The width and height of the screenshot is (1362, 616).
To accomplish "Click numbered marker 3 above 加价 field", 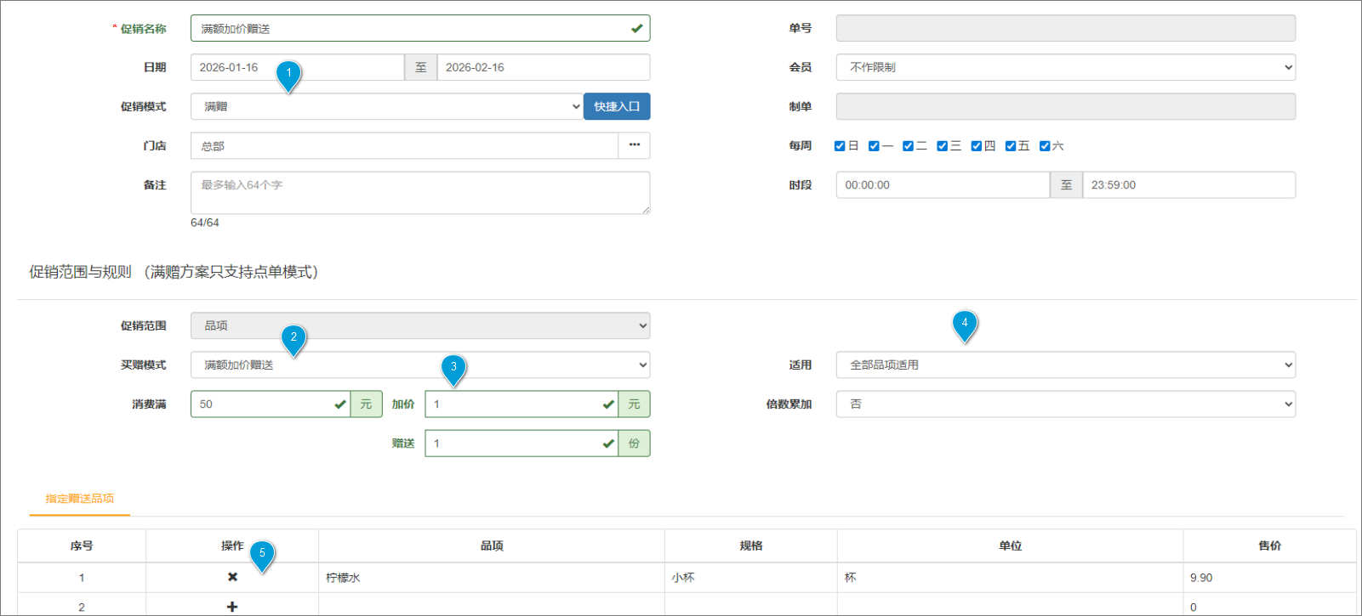I will coord(453,367).
